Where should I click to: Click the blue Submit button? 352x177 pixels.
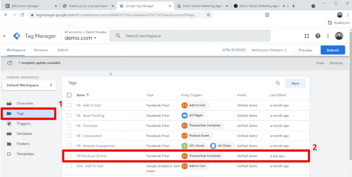click(333, 50)
